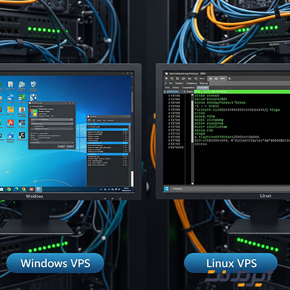Open the cream-colored folder icon on the Windows desktop
The height and width of the screenshot is (290, 290).
click(x=10, y=85)
